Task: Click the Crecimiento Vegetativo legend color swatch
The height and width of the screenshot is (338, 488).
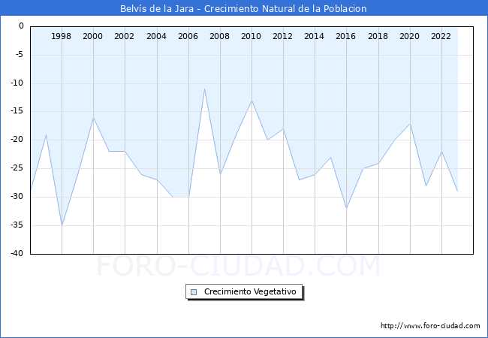Action: point(194,292)
